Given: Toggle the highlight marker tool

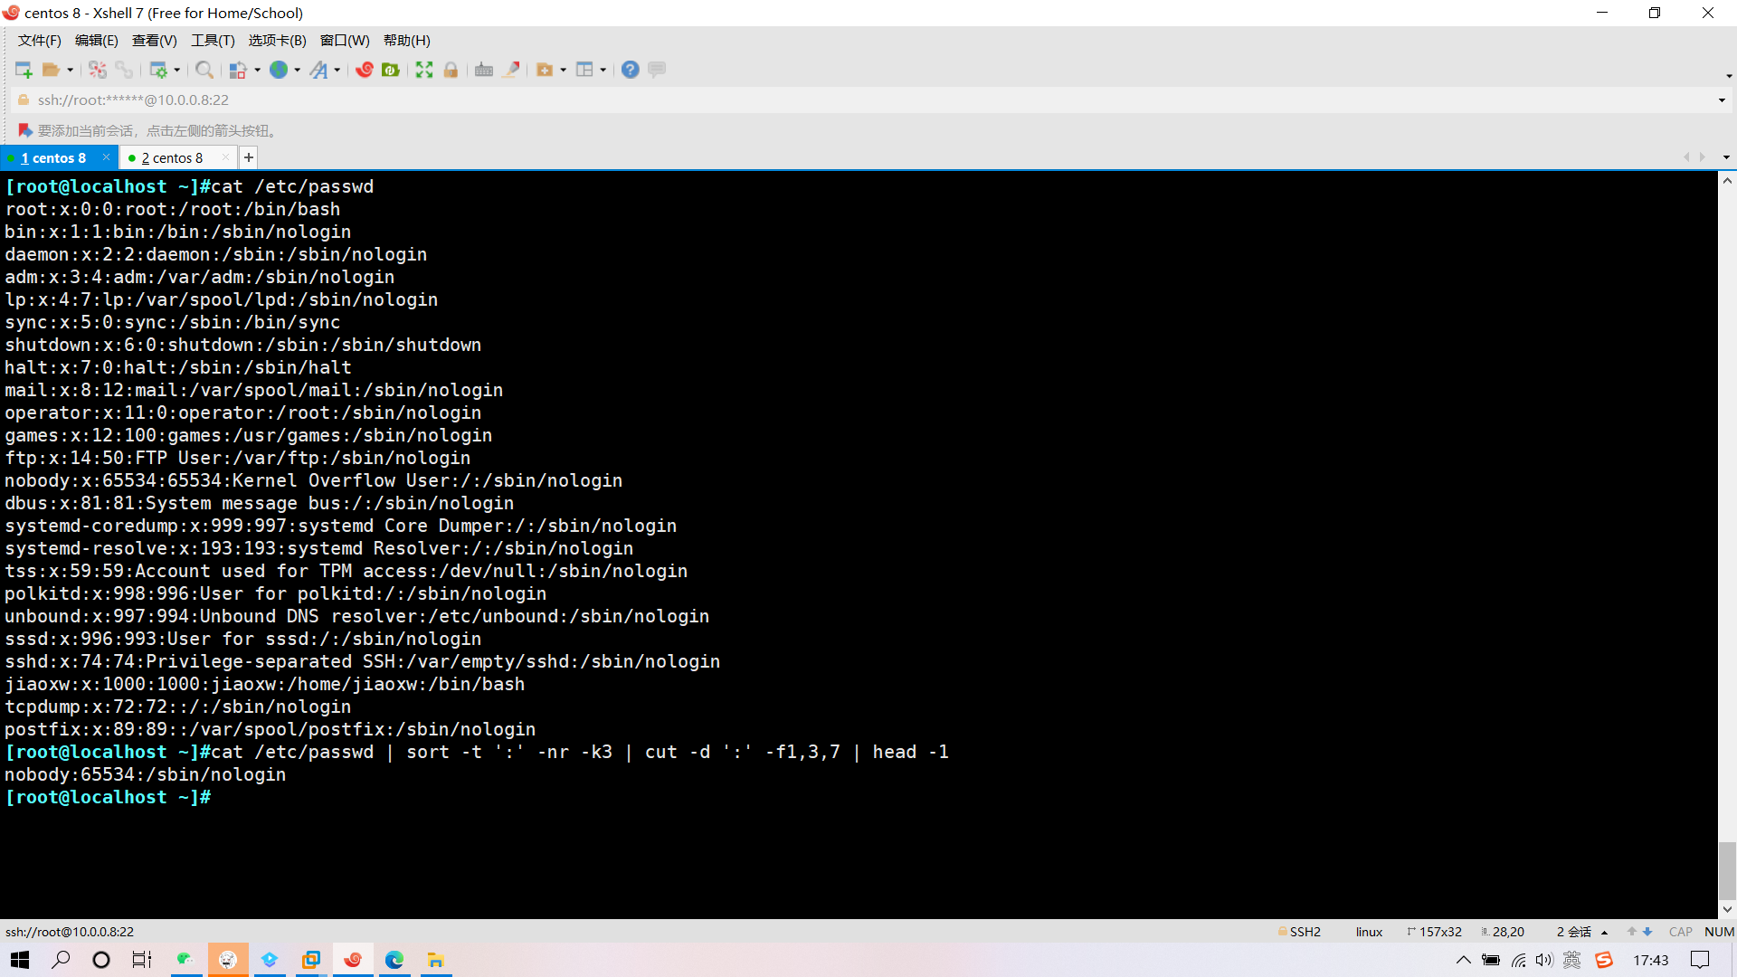Looking at the screenshot, I should click(x=511, y=70).
